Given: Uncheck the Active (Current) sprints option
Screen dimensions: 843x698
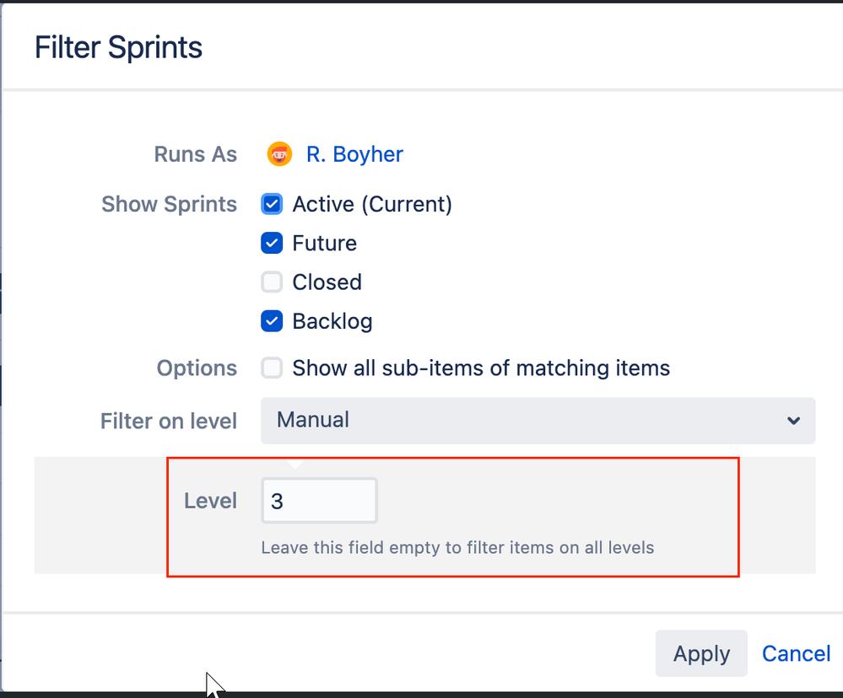Looking at the screenshot, I should 272,204.
